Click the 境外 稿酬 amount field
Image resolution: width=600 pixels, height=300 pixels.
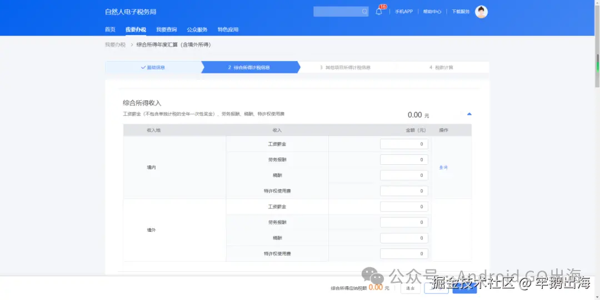[x=404, y=238]
